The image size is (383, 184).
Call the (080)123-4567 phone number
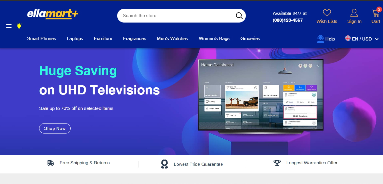click(288, 20)
